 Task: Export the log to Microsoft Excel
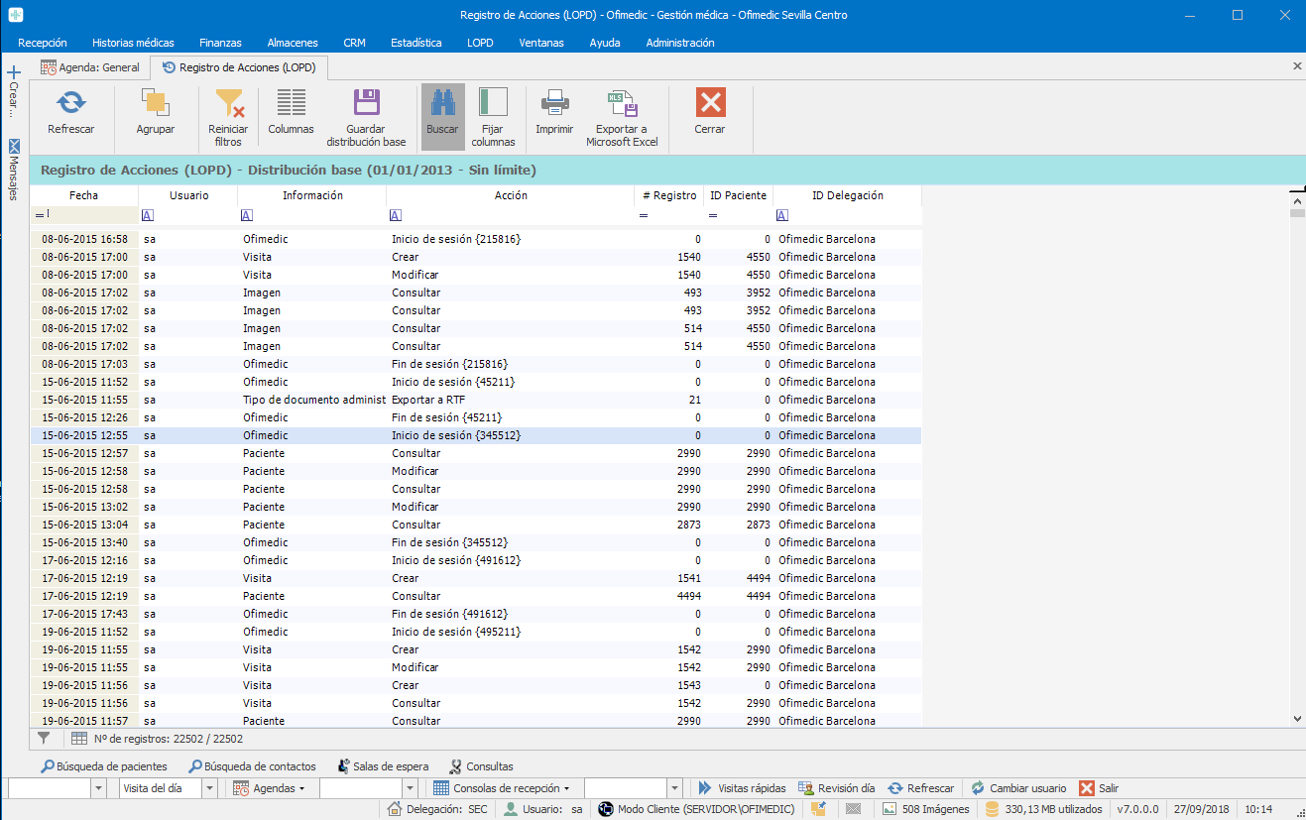click(x=622, y=117)
